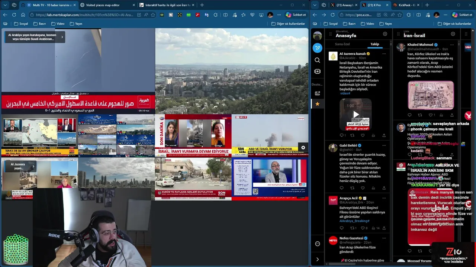Open extensions puzzle icon in the right browser

[409, 15]
